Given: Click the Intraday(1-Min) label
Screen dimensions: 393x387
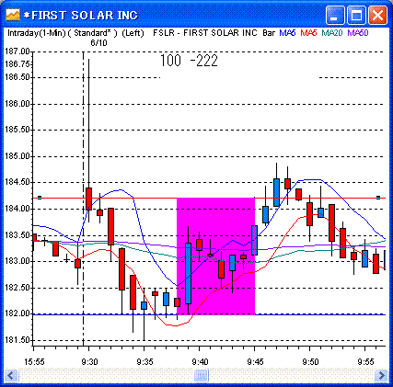Looking at the screenshot, I should point(37,33).
